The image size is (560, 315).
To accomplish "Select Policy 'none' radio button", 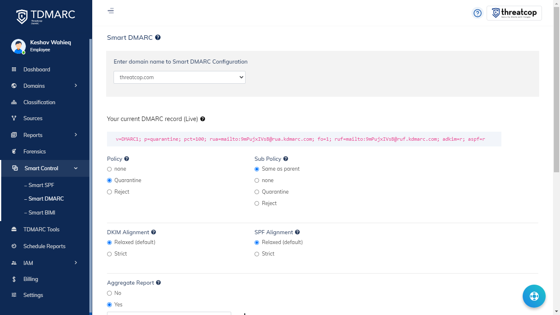I will tap(109, 169).
